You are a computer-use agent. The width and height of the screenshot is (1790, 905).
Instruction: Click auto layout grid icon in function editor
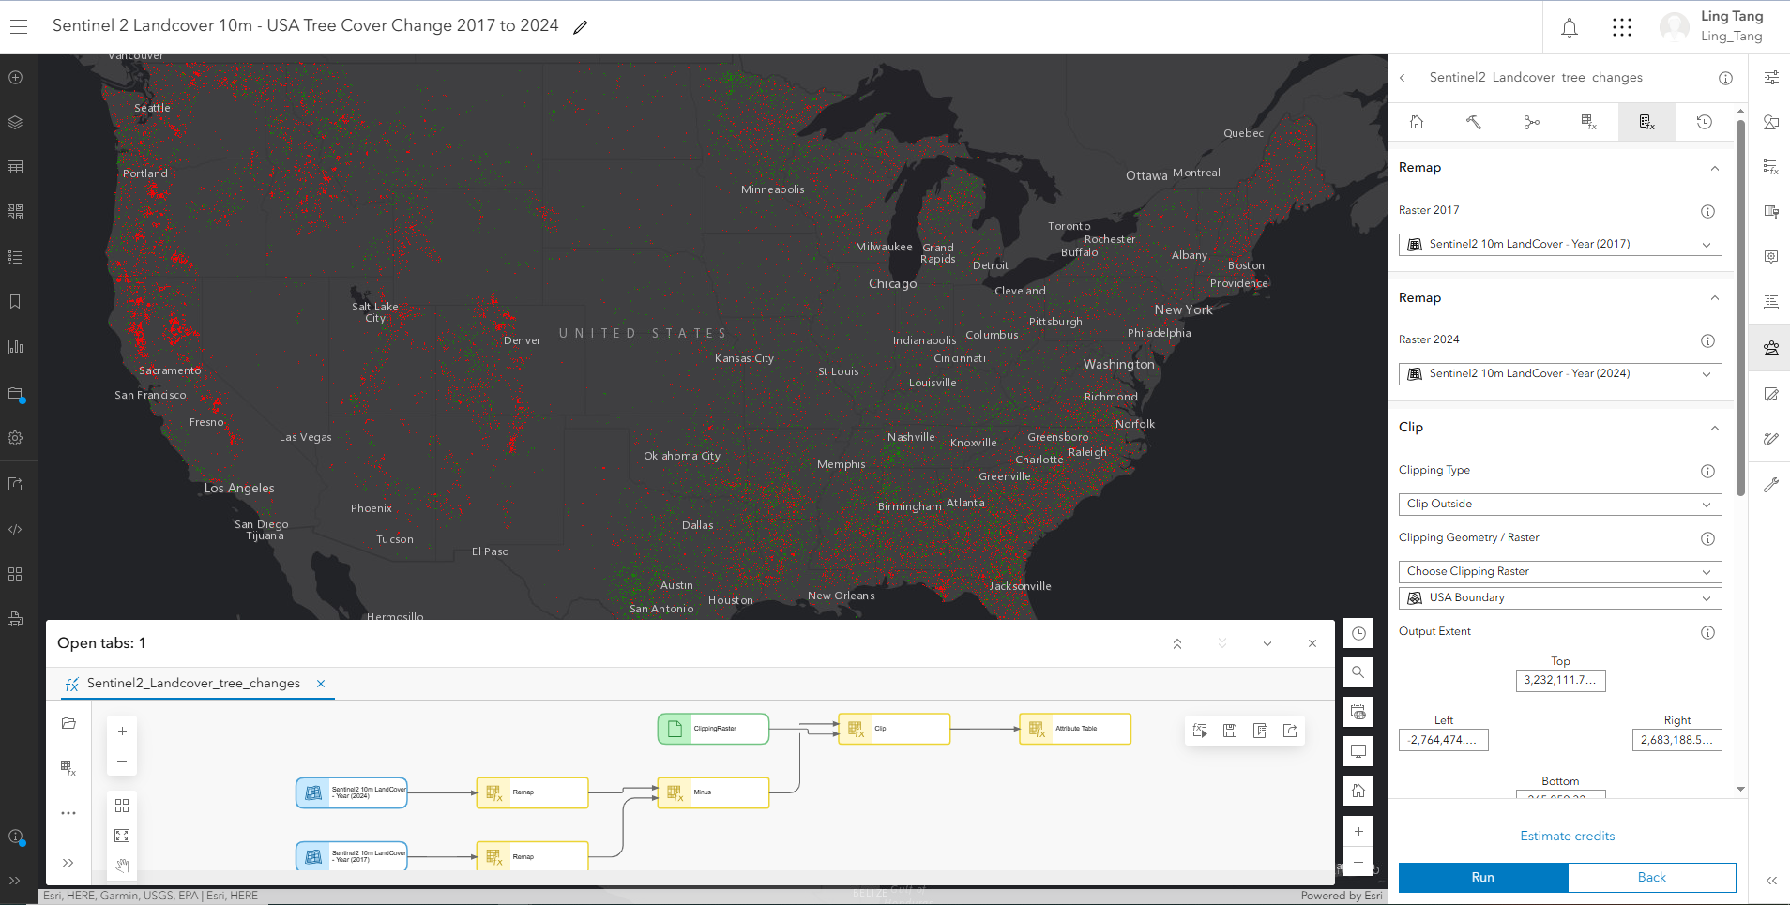(x=122, y=806)
